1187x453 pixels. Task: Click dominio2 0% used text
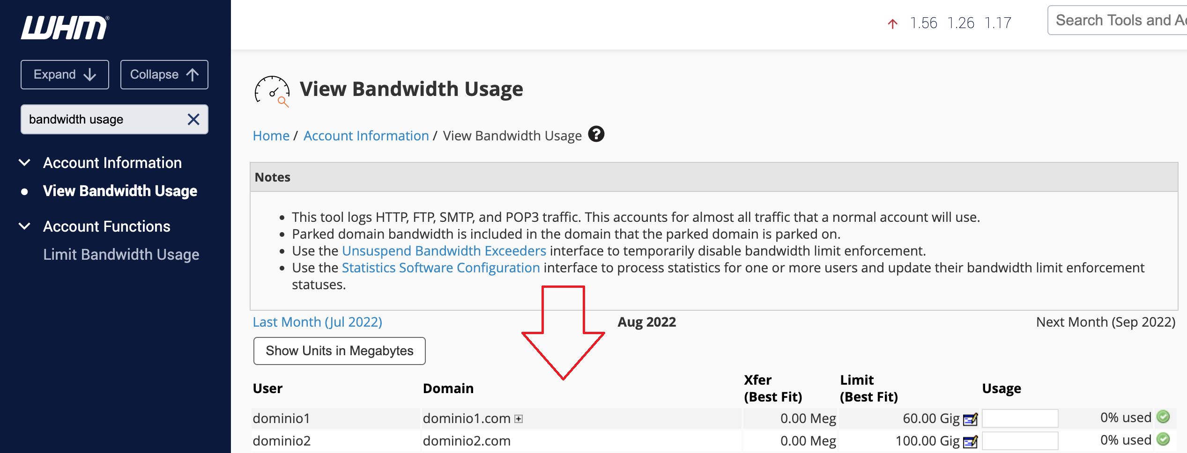(x=1126, y=440)
